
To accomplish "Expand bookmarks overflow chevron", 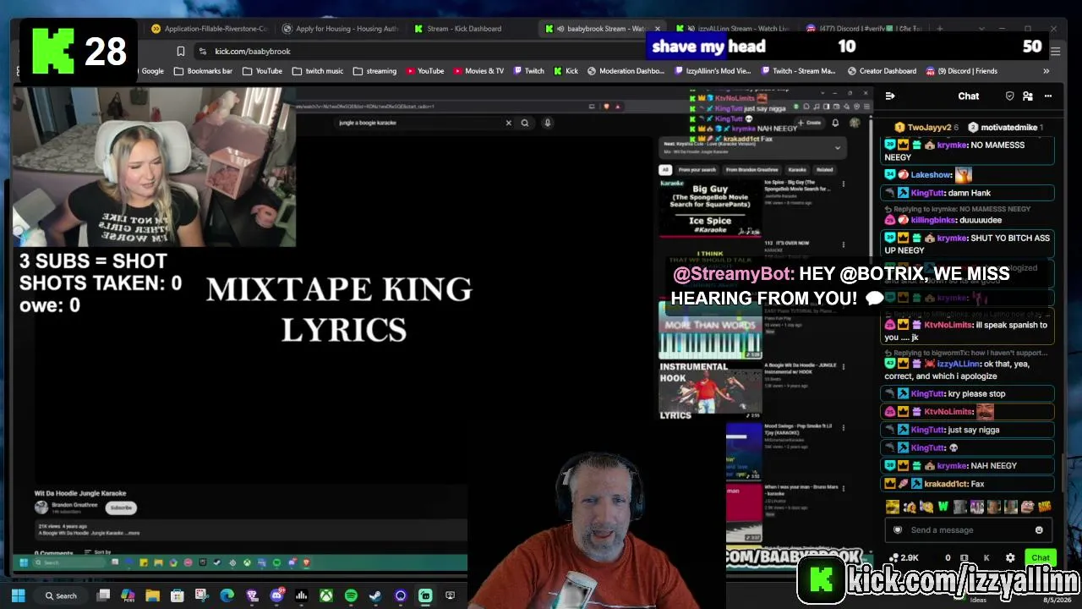I will click(x=1046, y=71).
